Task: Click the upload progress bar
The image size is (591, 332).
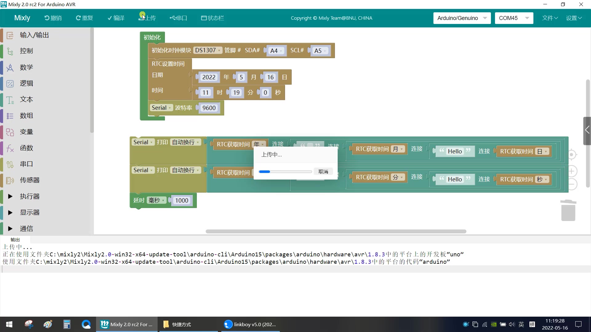Action: pyautogui.click(x=285, y=172)
